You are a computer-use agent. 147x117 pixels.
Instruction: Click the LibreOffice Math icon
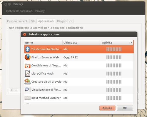(x=28, y=73)
